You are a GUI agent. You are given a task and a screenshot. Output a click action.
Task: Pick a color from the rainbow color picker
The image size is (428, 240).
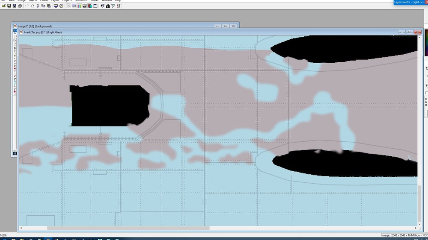click(x=426, y=42)
